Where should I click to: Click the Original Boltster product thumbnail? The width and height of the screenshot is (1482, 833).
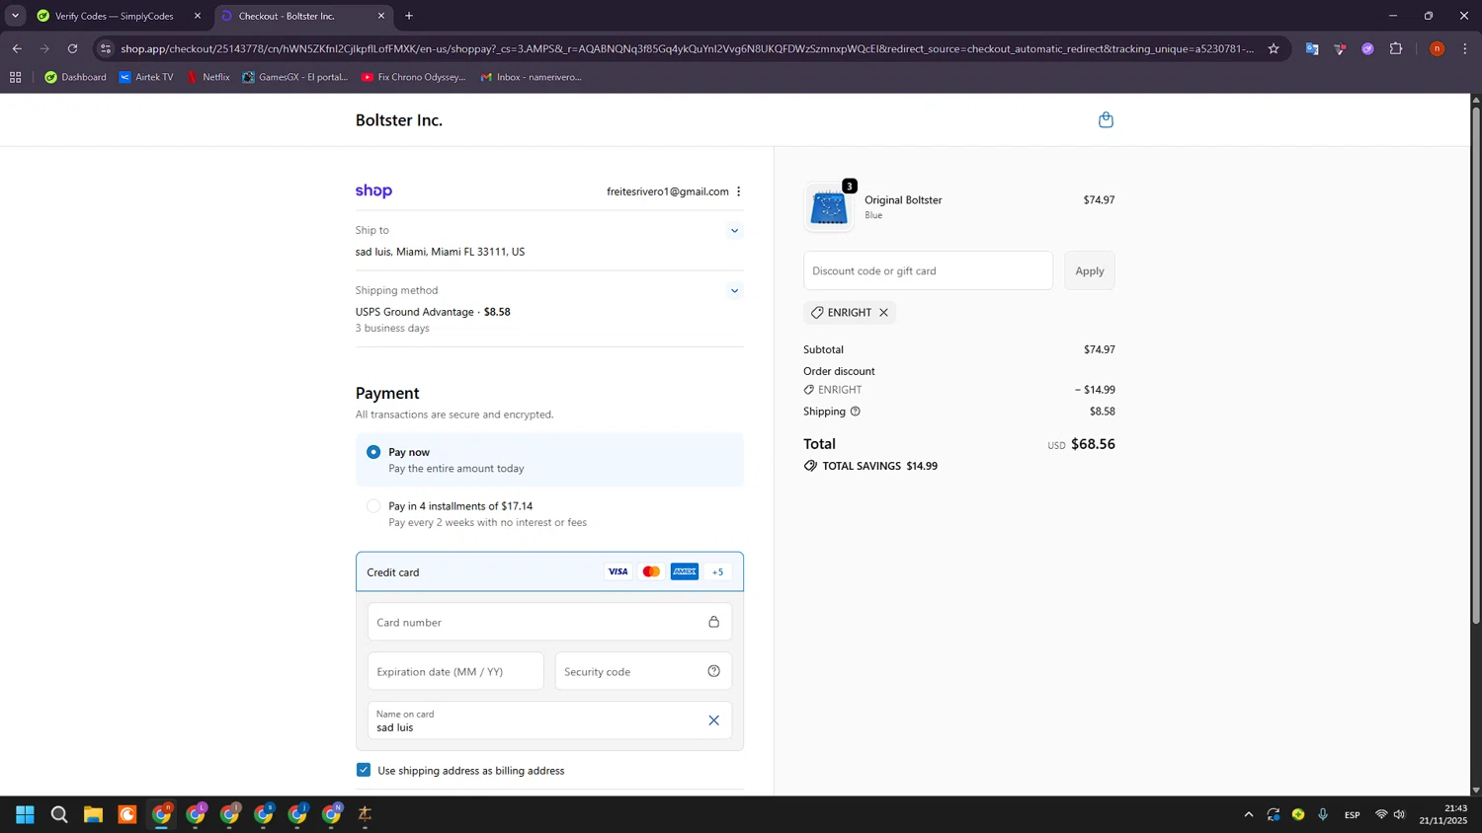(829, 207)
